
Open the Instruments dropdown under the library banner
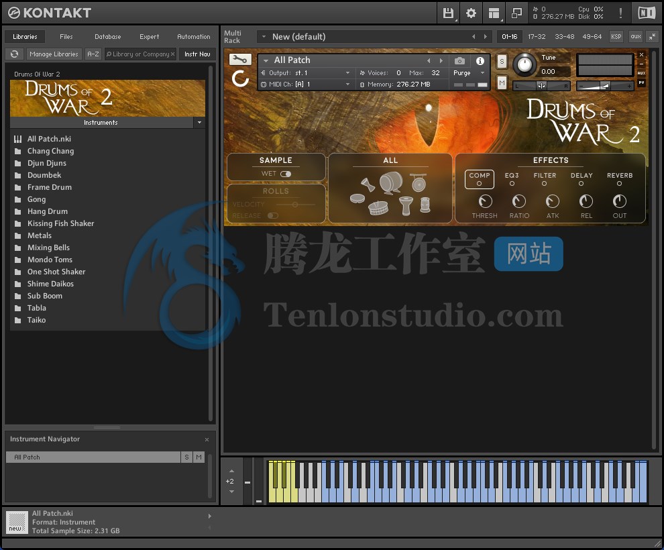coord(199,122)
